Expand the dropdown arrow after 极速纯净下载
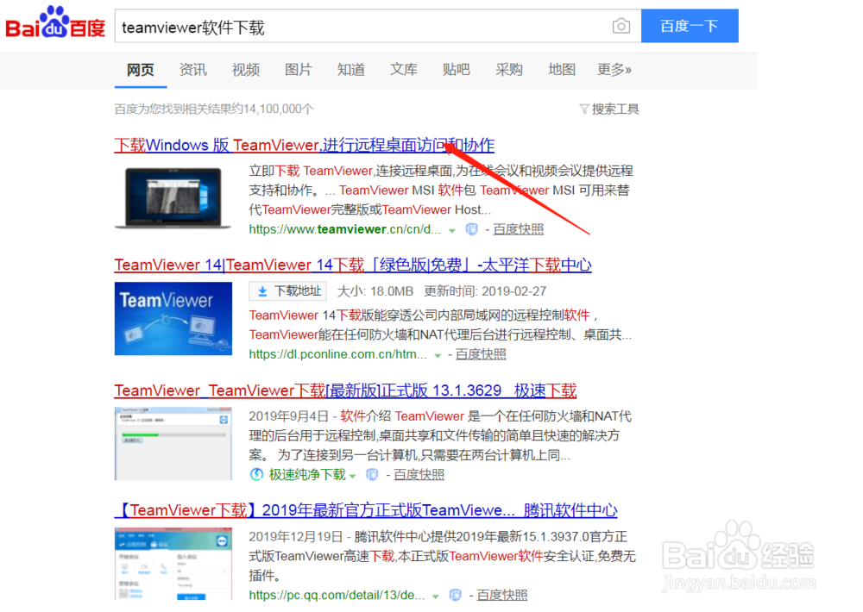The width and height of the screenshot is (863, 612). 352,474
